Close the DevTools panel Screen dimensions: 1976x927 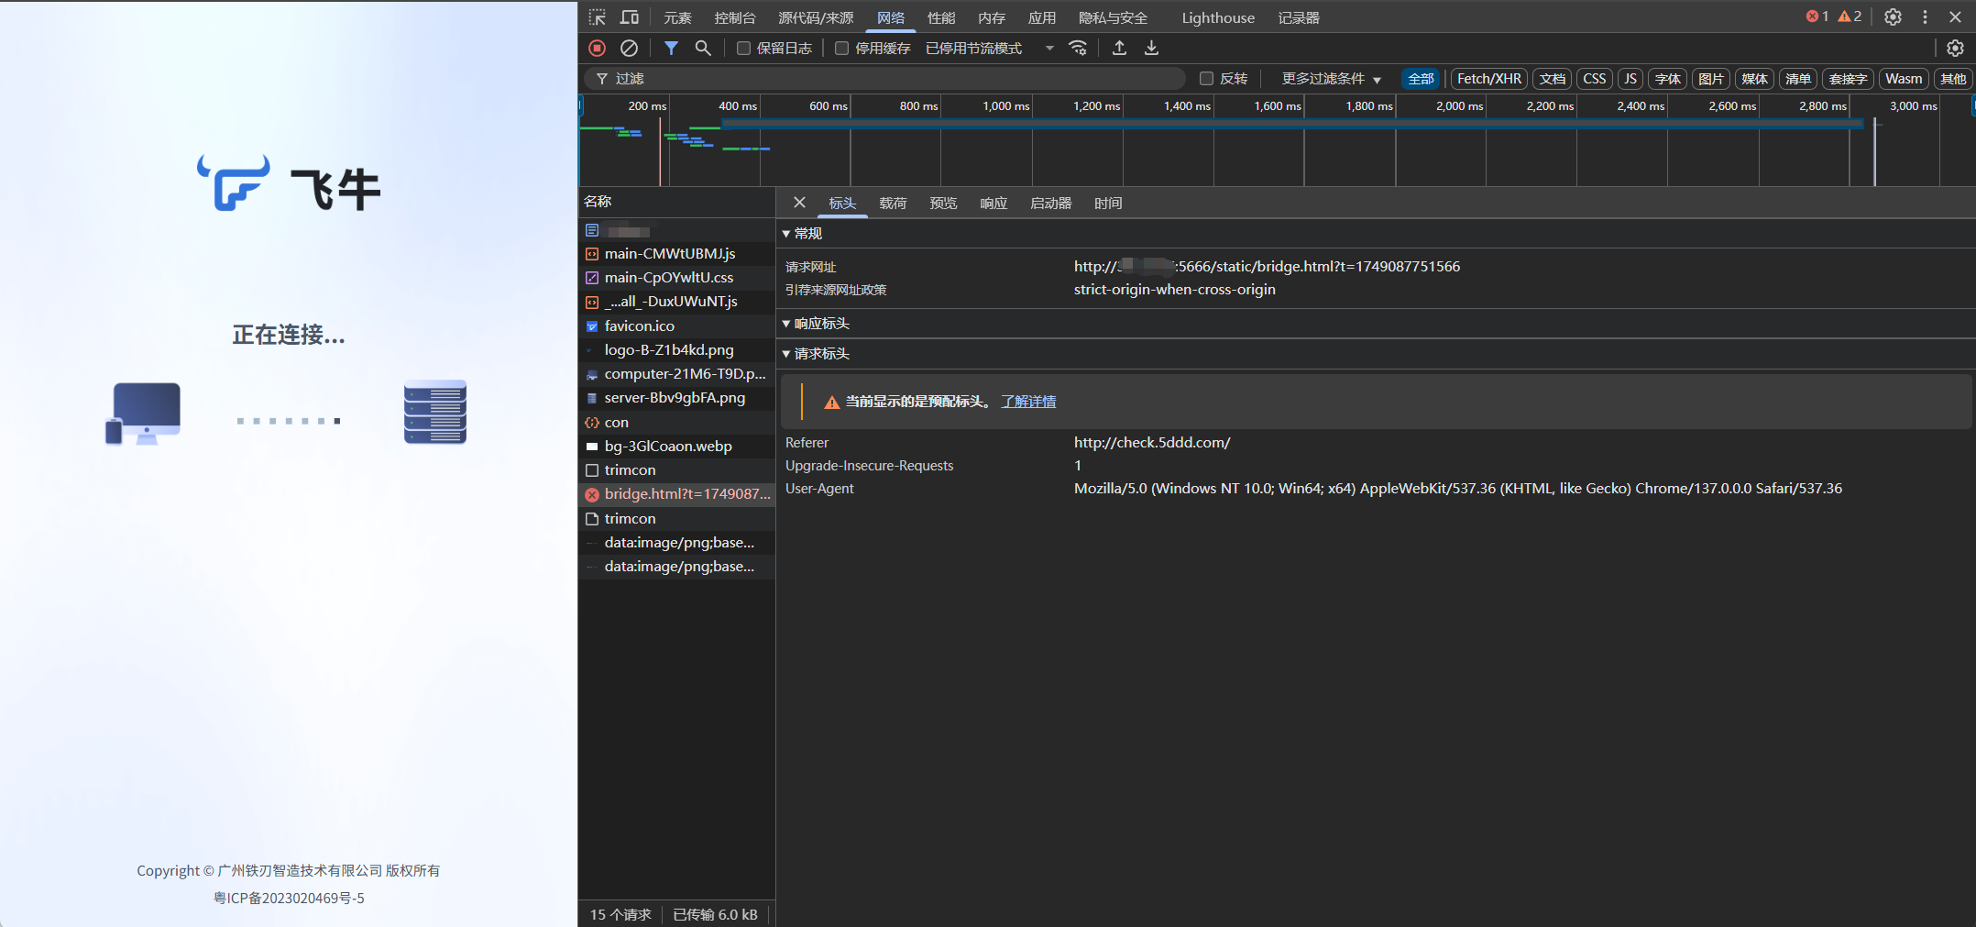click(1955, 17)
